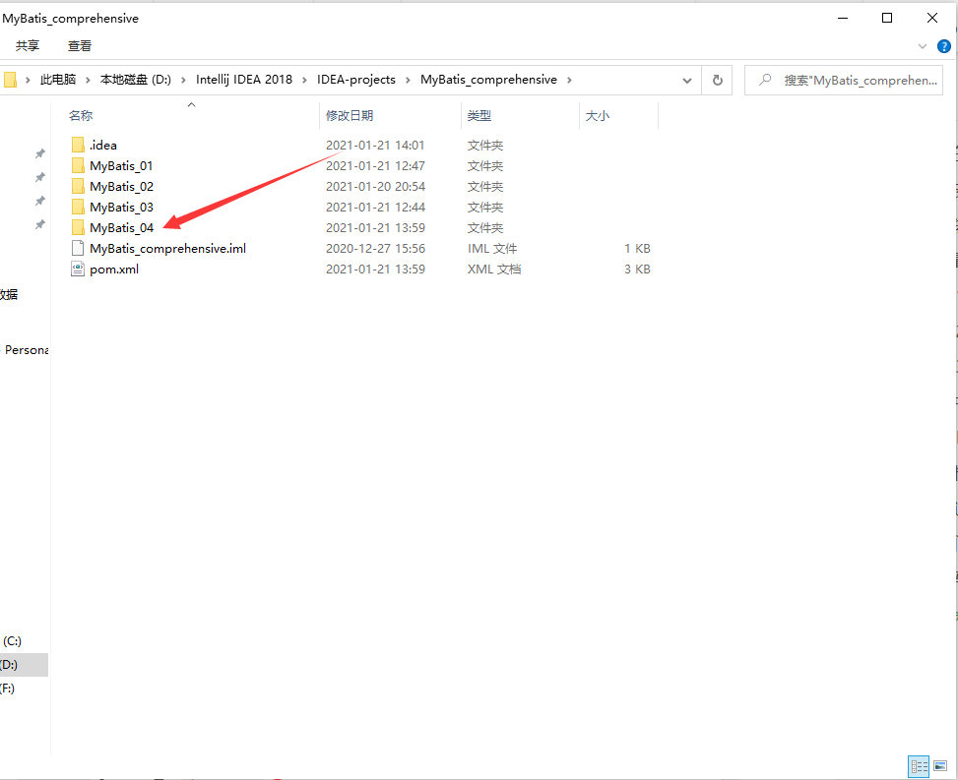958x780 pixels.
Task: Maximize the MyBatis_comprehensive window
Action: pyautogui.click(x=887, y=19)
